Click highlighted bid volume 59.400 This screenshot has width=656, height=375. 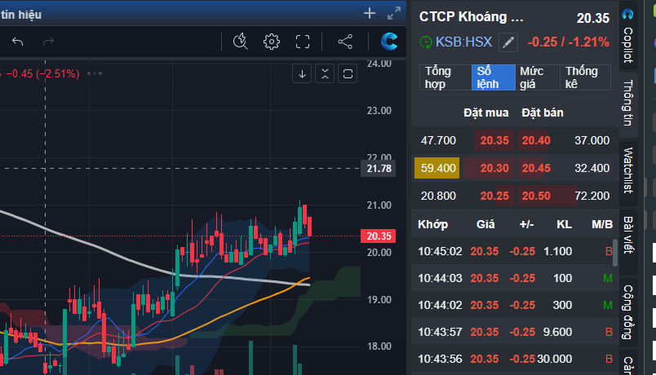(x=437, y=168)
